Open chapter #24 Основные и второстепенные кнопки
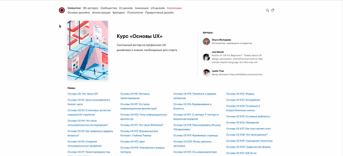 243,108
